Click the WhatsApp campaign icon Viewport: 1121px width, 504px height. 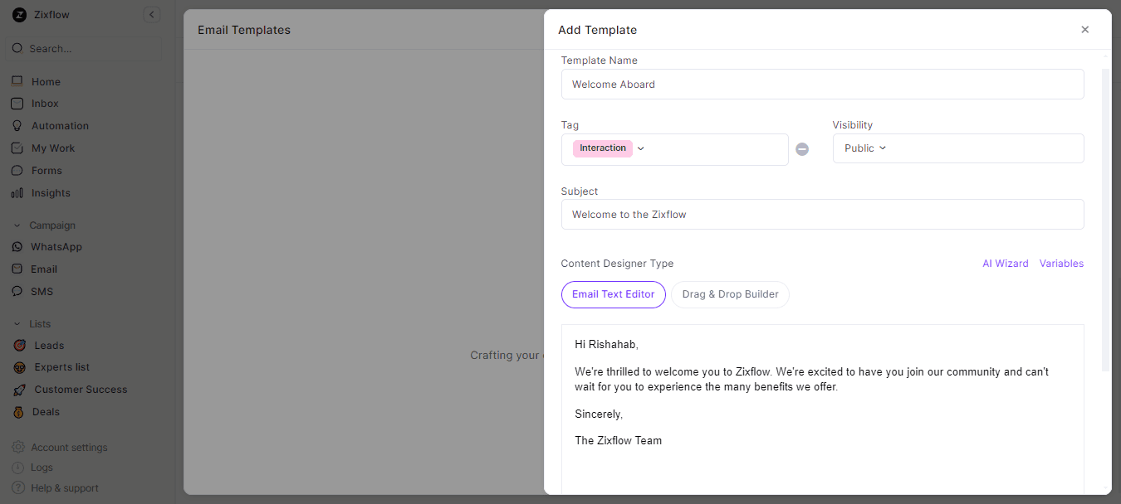[x=17, y=247]
